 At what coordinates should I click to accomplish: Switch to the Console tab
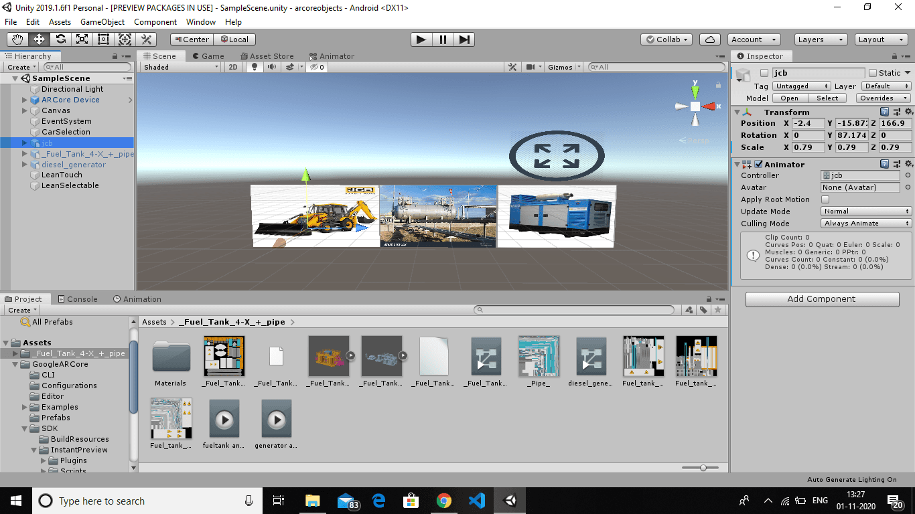(x=78, y=299)
